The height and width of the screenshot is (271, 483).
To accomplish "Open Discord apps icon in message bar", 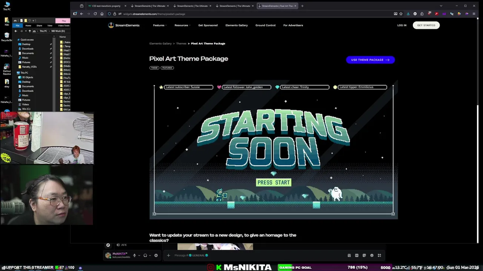I will 379,255.
